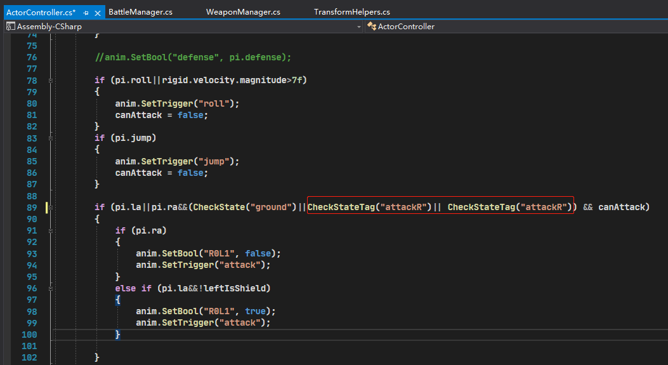
Task: Click anim.SetTrigger("attack") on line 99
Action: click(x=203, y=322)
